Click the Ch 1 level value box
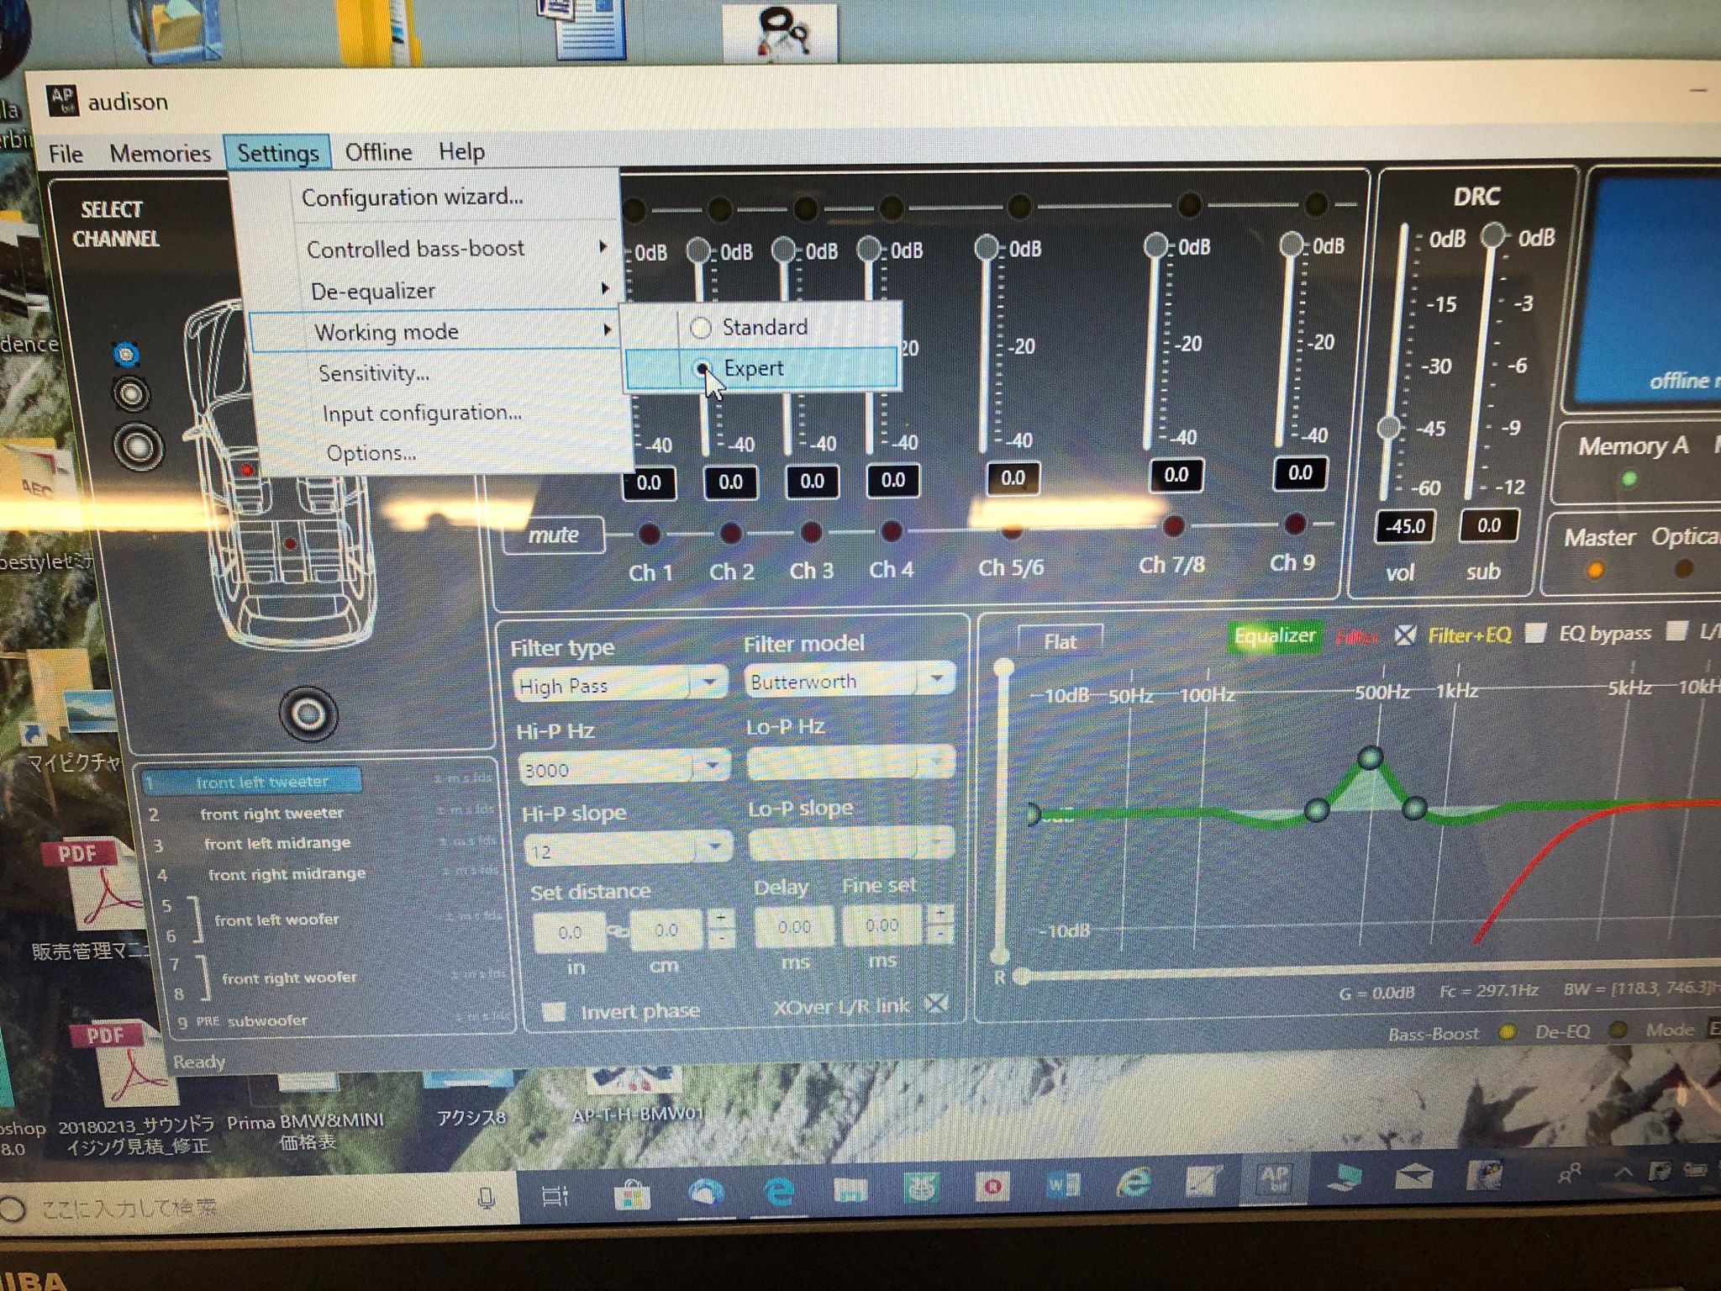This screenshot has width=1721, height=1291. tap(649, 482)
